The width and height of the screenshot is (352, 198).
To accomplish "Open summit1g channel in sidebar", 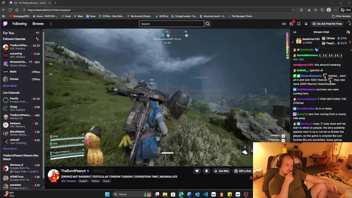I will [x=21, y=55].
